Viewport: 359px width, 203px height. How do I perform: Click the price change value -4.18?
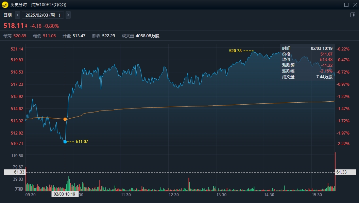click(36, 26)
